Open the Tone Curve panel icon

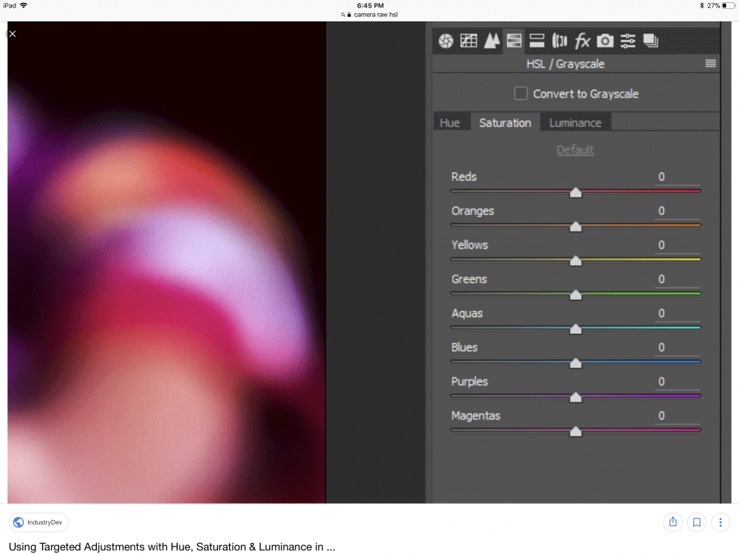click(x=469, y=41)
